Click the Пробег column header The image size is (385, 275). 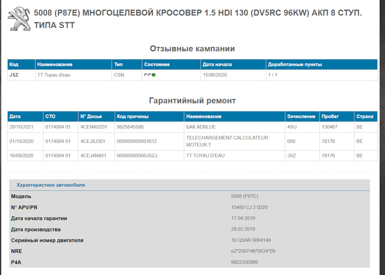337,116
